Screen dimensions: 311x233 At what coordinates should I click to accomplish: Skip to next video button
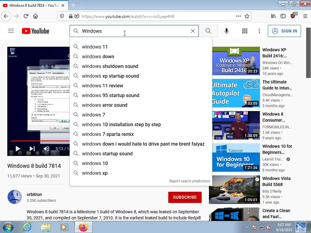click(32, 149)
